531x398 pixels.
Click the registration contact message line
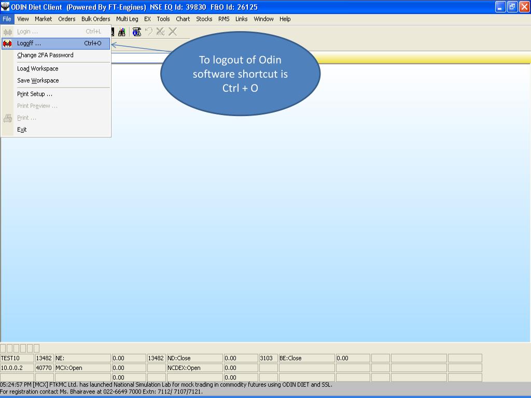[x=102, y=392]
